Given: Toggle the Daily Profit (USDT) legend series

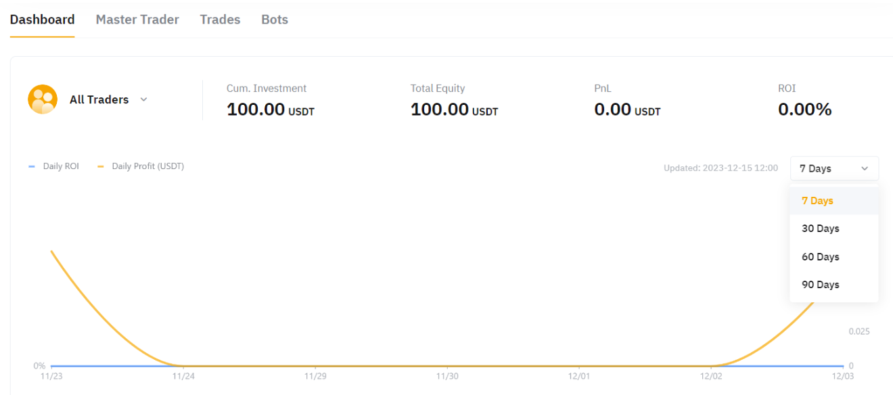Looking at the screenshot, I should click(141, 166).
